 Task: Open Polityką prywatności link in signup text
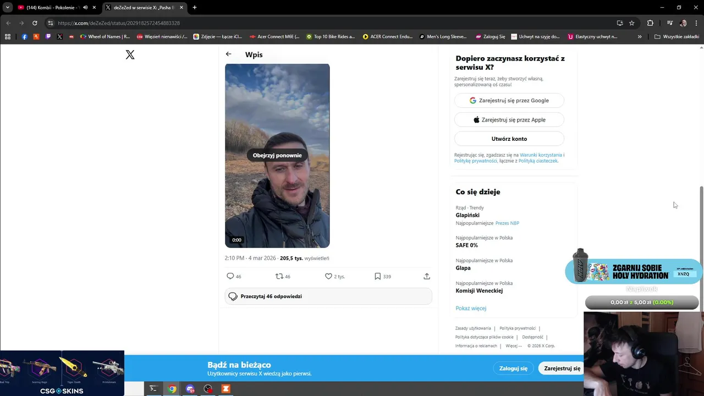(x=476, y=161)
